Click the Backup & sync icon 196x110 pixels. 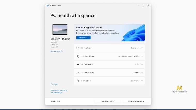click(x=78, y=48)
